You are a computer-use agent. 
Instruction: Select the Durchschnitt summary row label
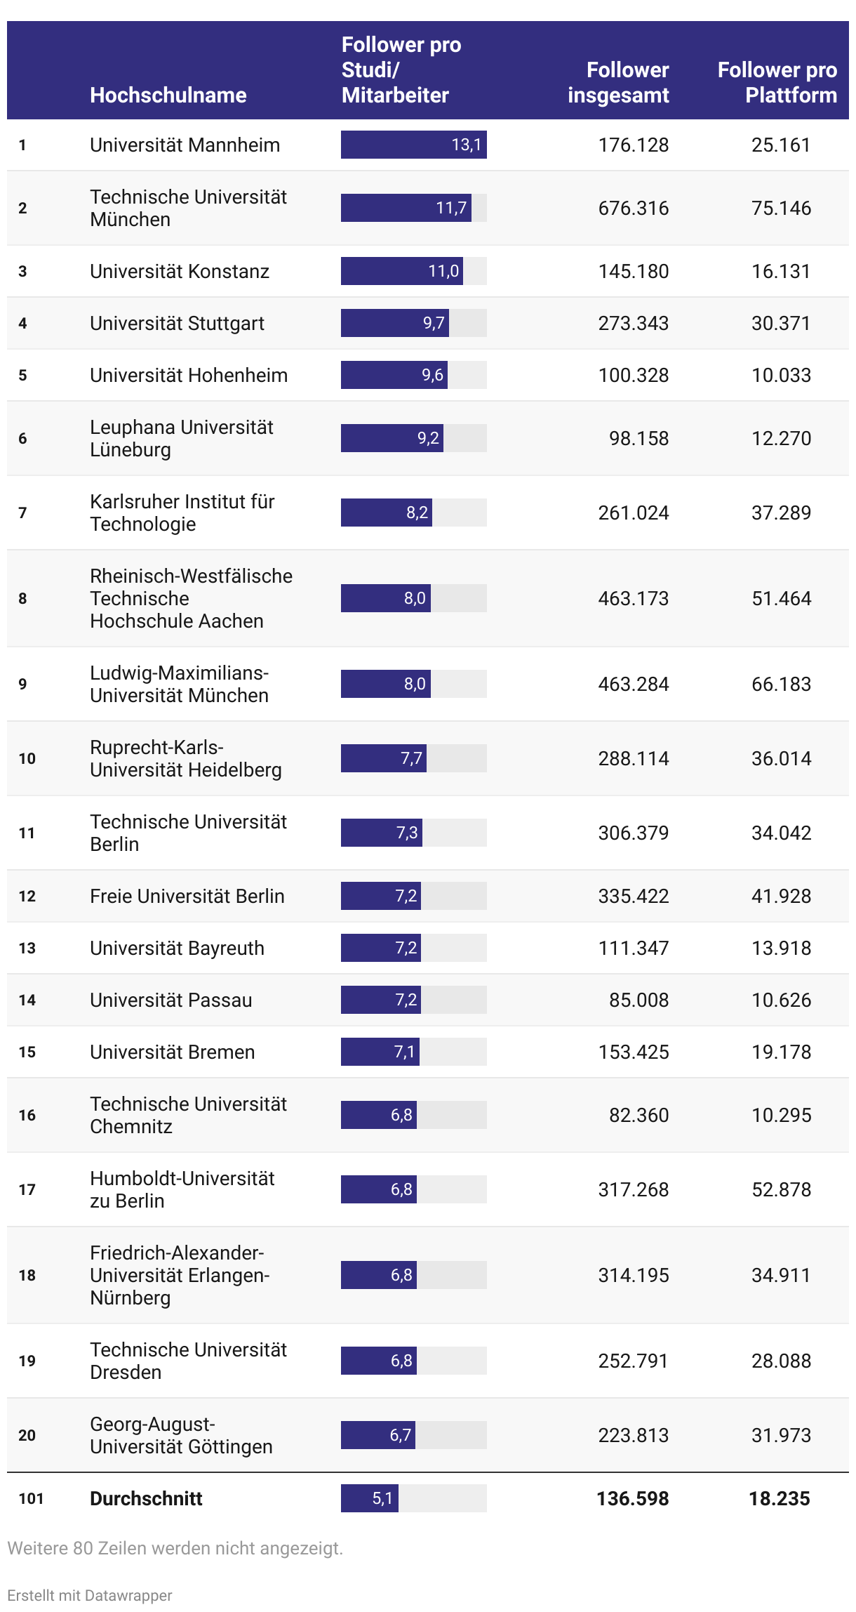click(146, 1498)
